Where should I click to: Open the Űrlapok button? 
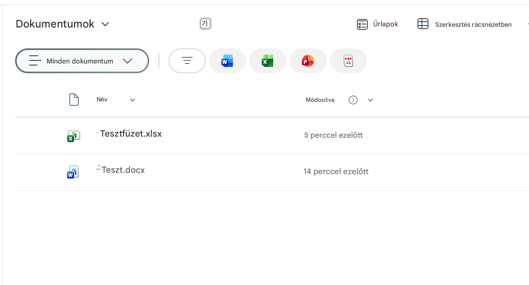pyautogui.click(x=377, y=24)
